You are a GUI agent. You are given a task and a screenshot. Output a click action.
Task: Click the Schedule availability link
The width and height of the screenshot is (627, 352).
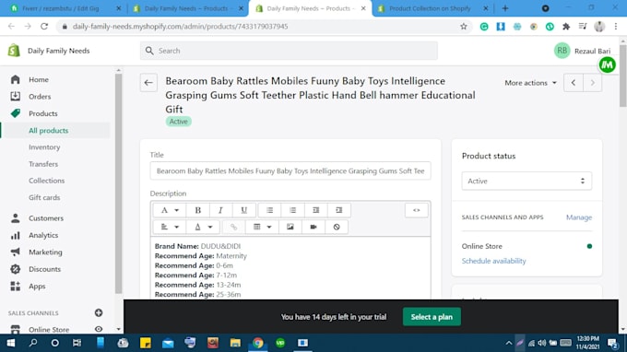pyautogui.click(x=493, y=261)
